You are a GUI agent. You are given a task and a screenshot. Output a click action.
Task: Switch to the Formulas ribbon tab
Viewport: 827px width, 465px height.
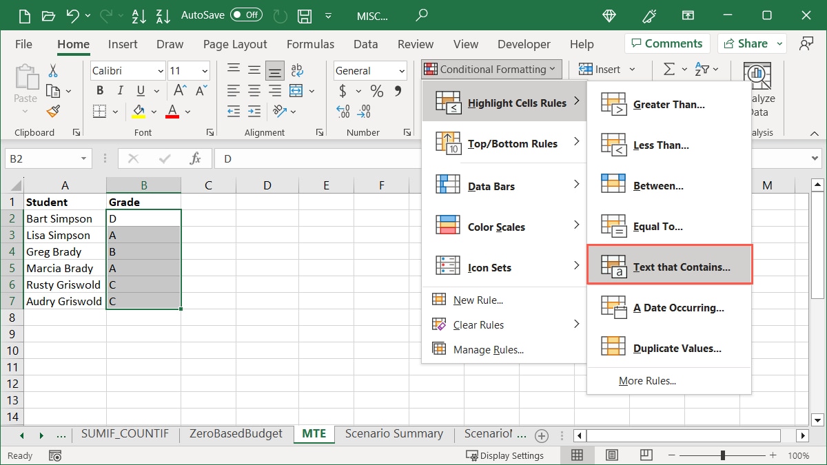(x=310, y=43)
